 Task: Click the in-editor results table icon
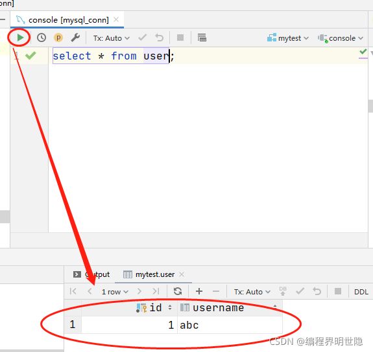coord(202,38)
